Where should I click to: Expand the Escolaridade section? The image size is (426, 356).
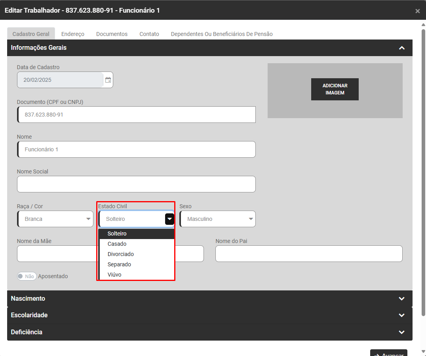(x=401, y=315)
